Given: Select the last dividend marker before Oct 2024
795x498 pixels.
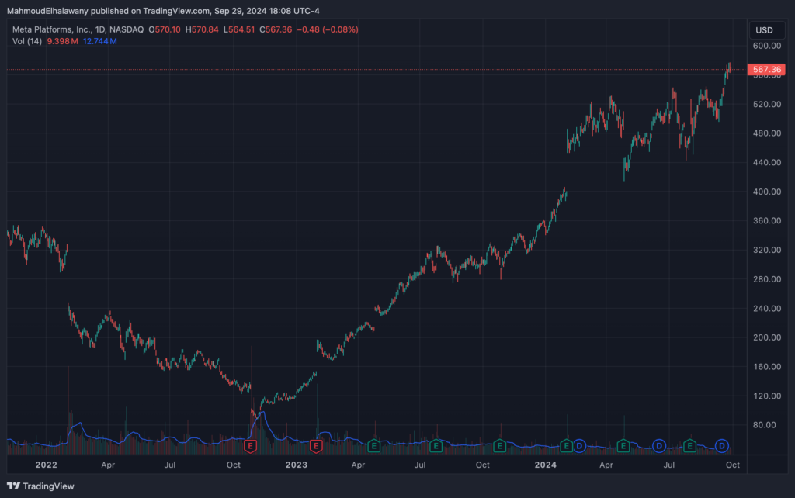Looking at the screenshot, I should point(722,446).
